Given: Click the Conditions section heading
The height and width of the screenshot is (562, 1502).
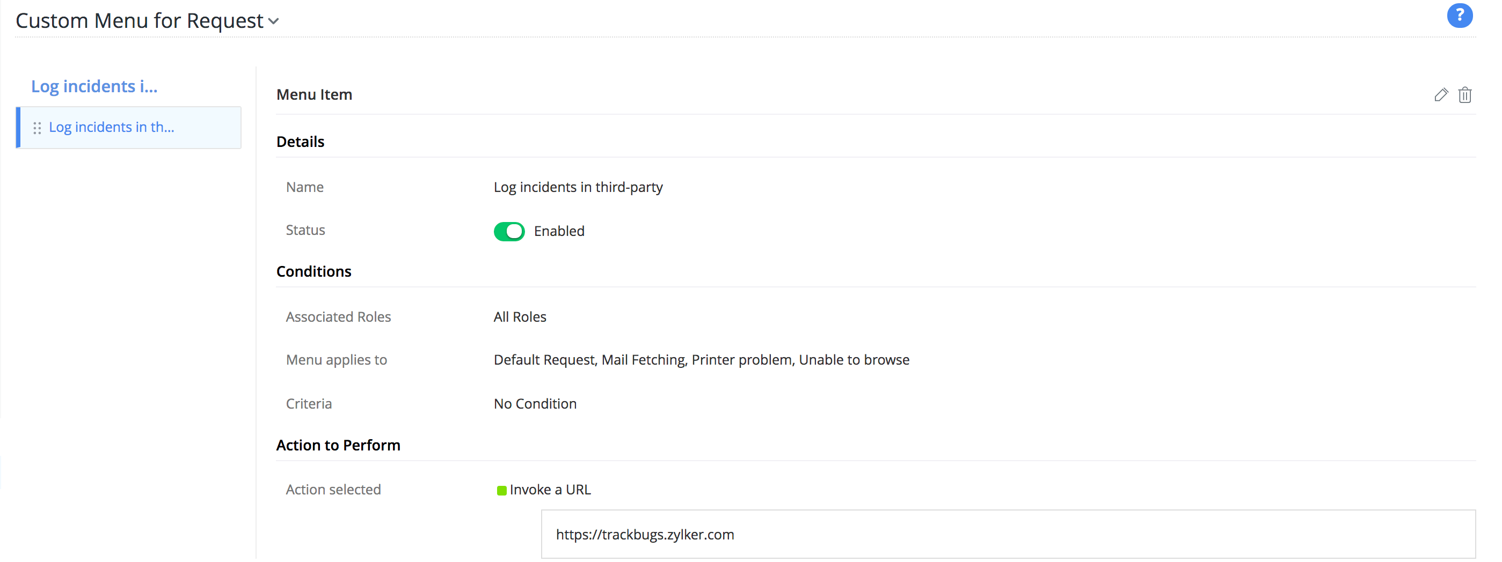Looking at the screenshot, I should (x=313, y=271).
